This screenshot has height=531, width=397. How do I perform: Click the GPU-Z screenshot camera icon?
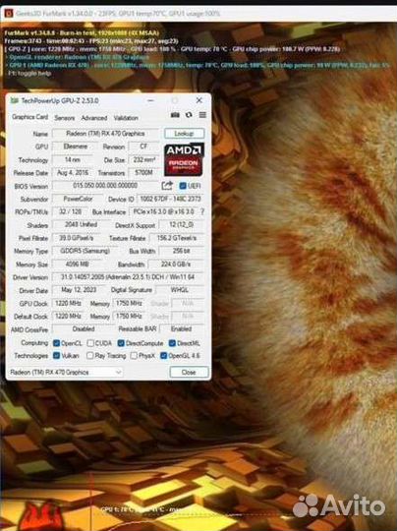pos(175,115)
